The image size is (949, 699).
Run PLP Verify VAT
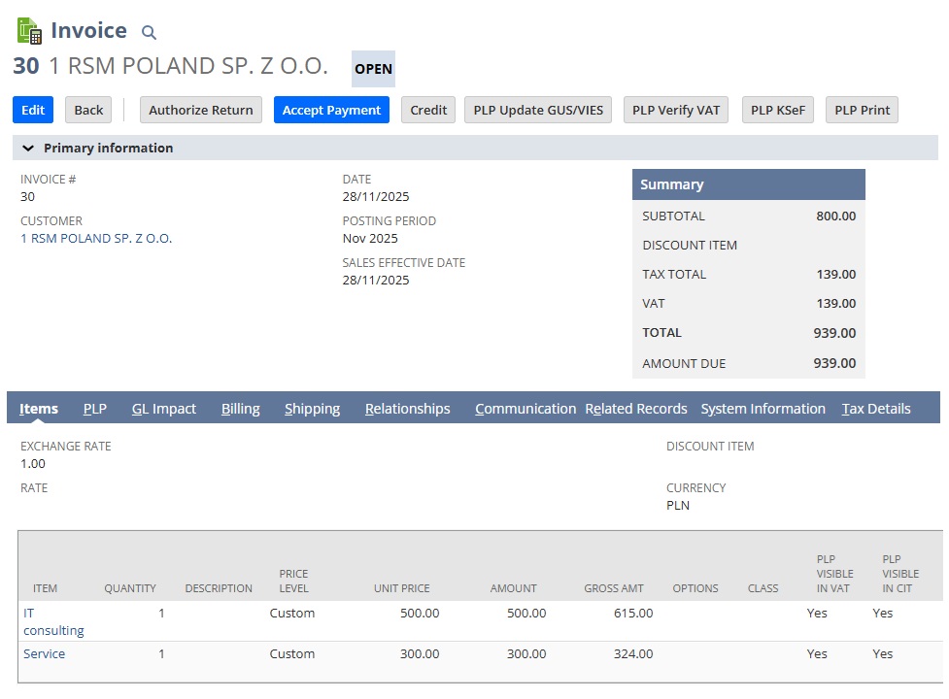pyautogui.click(x=675, y=110)
